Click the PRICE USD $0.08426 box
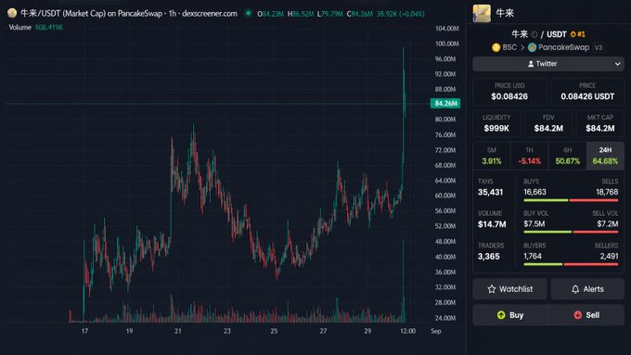The width and height of the screenshot is (631, 355). click(509, 92)
